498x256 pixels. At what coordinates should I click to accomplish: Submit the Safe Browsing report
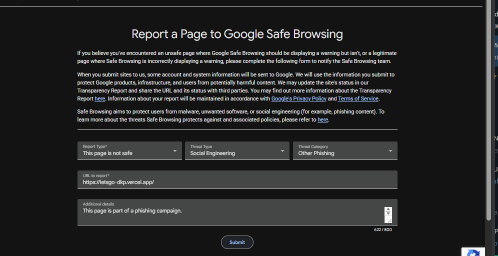click(237, 242)
